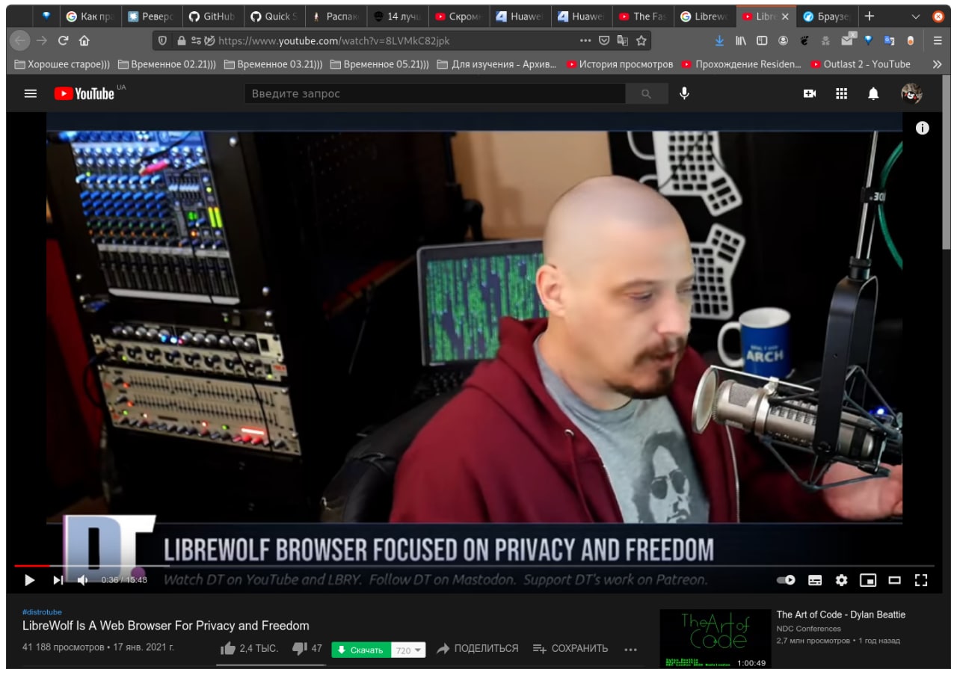957x675 pixels.
Task: Open the Firefox downloads arrow
Action: 719,40
